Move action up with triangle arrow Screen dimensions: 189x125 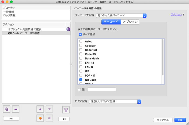click(40, 109)
